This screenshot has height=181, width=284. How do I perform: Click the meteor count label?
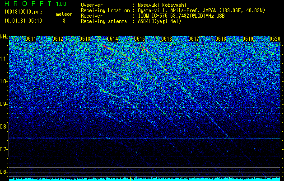(x=64, y=14)
